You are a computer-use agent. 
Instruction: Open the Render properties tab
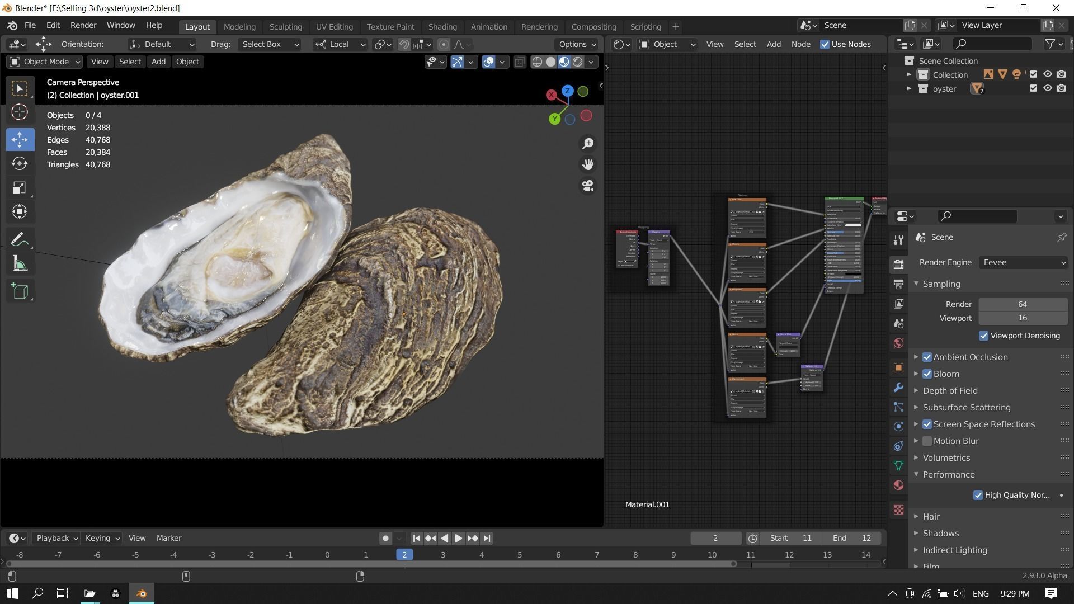coord(898,264)
